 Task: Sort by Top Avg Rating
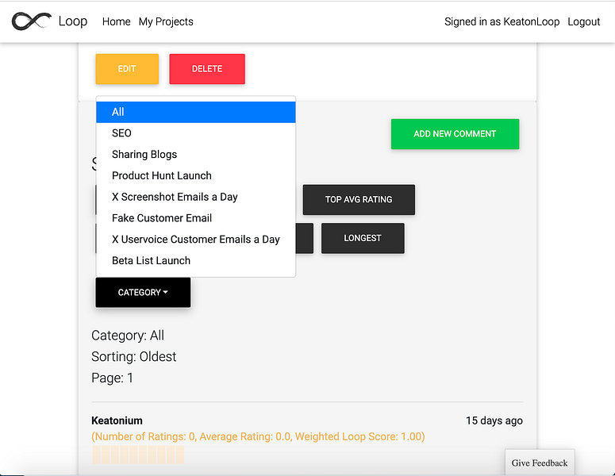click(359, 200)
